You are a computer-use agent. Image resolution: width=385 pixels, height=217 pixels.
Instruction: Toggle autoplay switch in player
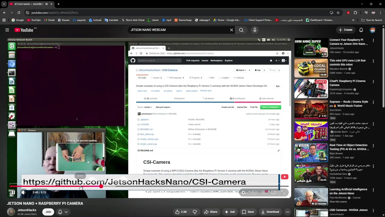(244, 192)
